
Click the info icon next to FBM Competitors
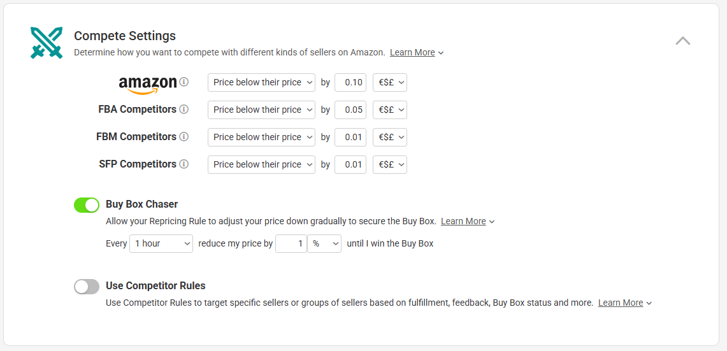coord(184,137)
